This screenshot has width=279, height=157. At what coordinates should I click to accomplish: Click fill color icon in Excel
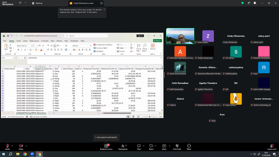click(x=36, y=50)
